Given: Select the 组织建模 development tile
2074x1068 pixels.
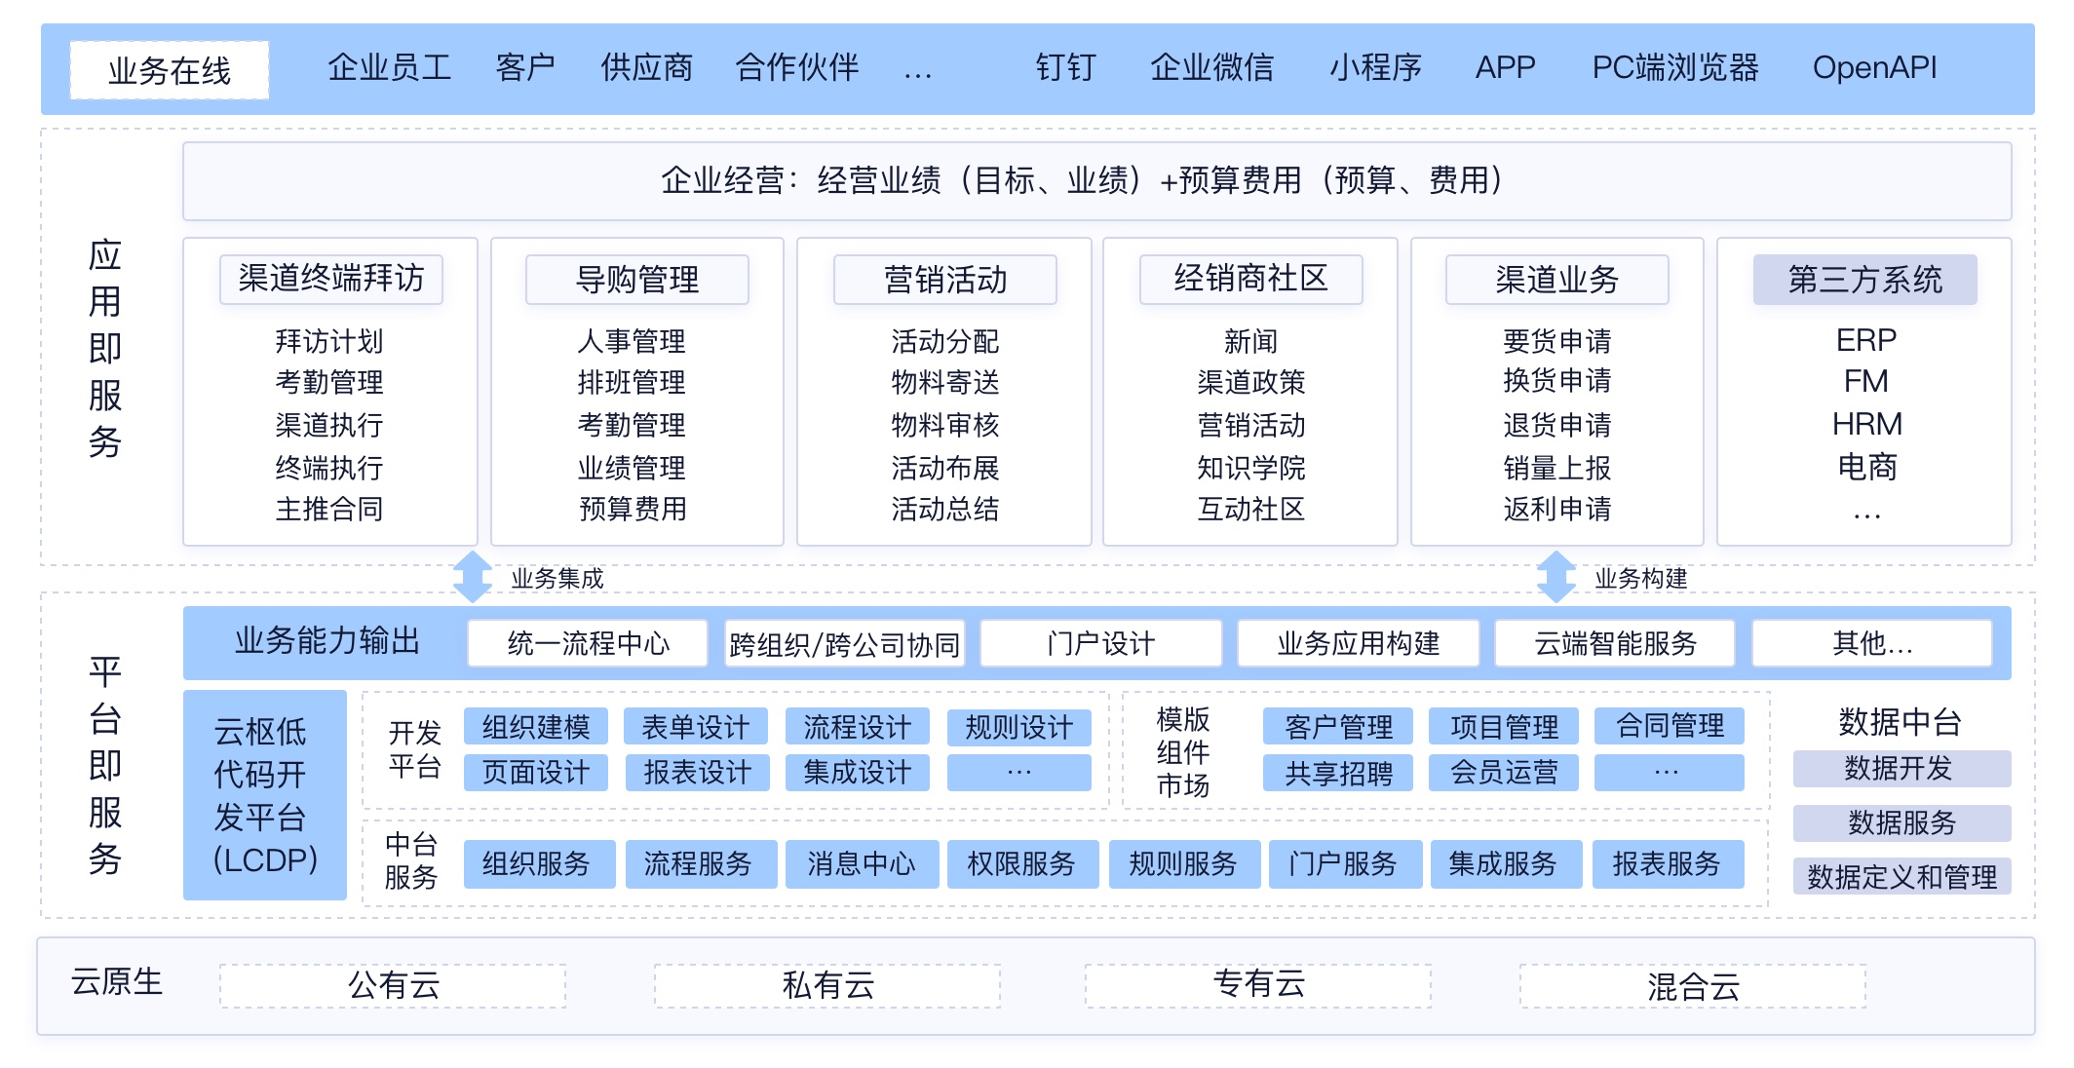Looking at the screenshot, I should click(536, 727).
